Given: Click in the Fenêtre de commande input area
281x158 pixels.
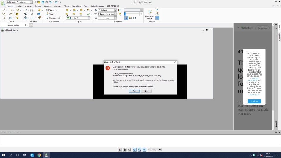Looking at the screenshot, I should click(140, 139).
